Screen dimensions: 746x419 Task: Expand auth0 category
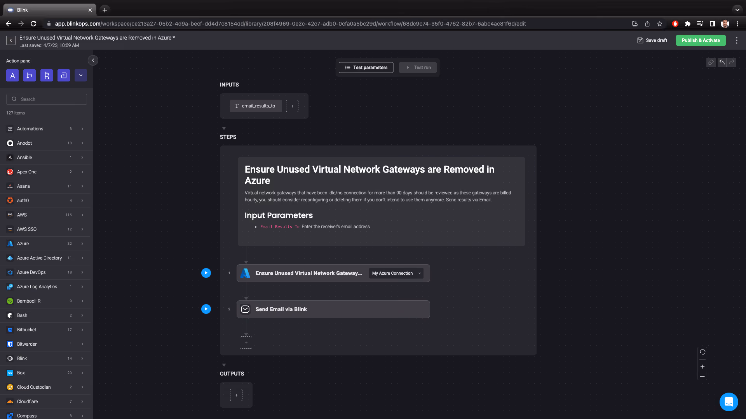[45, 201]
